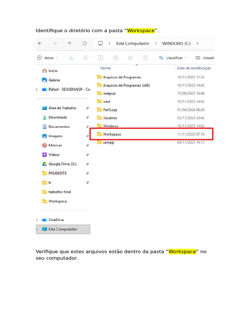
Task: Click the Cut scissors icon
Action: tap(71, 58)
